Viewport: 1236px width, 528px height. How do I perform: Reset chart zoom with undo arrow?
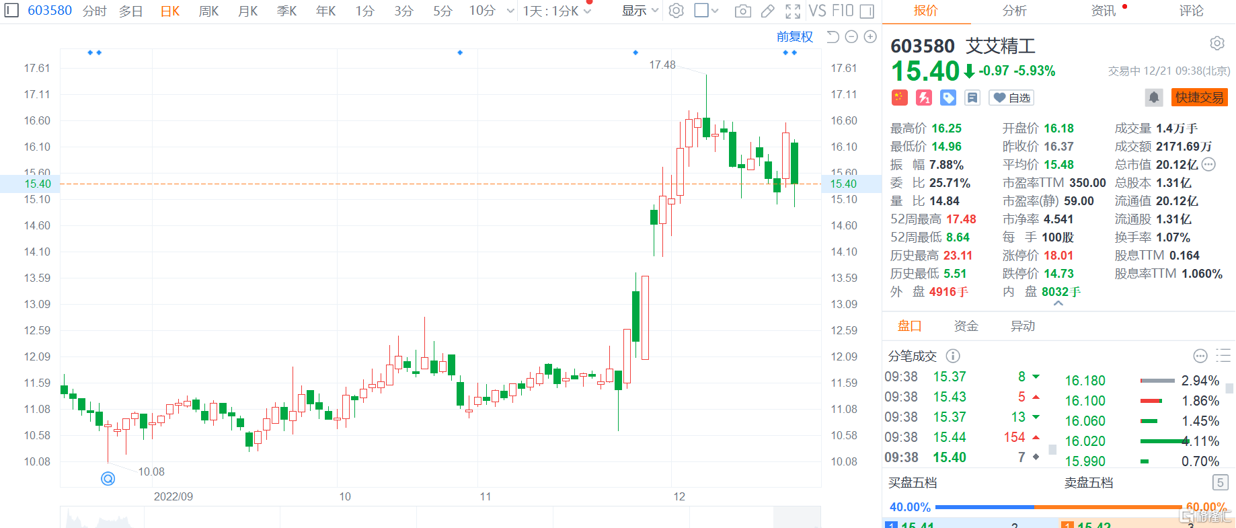click(x=833, y=36)
